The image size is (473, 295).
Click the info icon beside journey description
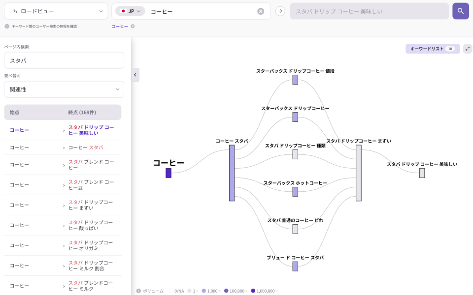coord(7,27)
